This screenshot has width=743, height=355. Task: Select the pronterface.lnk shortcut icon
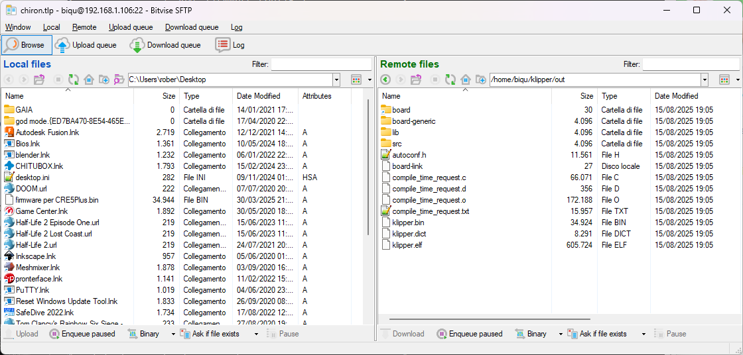click(9, 279)
